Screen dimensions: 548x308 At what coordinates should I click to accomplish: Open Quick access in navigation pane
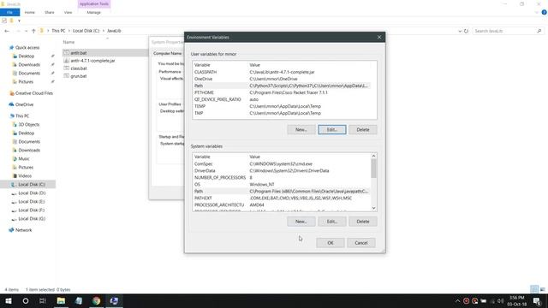[27, 48]
